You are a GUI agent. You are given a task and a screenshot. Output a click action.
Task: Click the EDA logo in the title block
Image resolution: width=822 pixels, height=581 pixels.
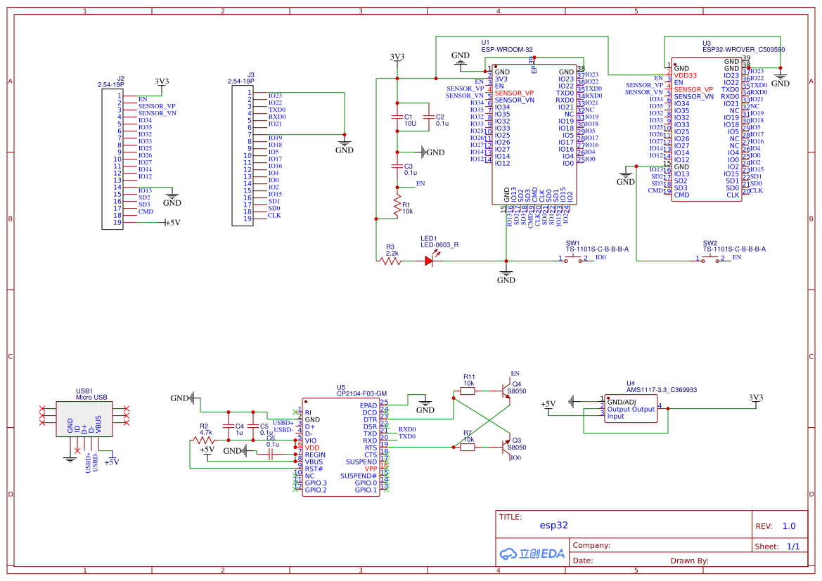pyautogui.click(x=532, y=554)
